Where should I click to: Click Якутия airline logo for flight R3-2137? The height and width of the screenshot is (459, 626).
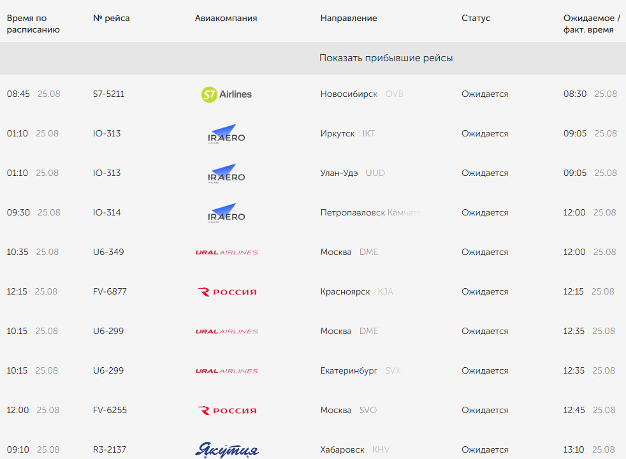pyautogui.click(x=227, y=450)
